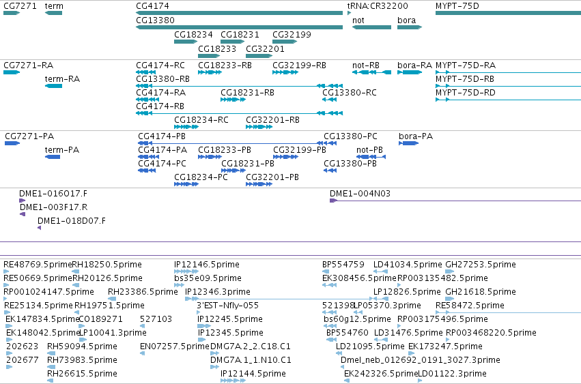
Task: Select the 'IP12146.5prime' EST label
Action: (207, 265)
